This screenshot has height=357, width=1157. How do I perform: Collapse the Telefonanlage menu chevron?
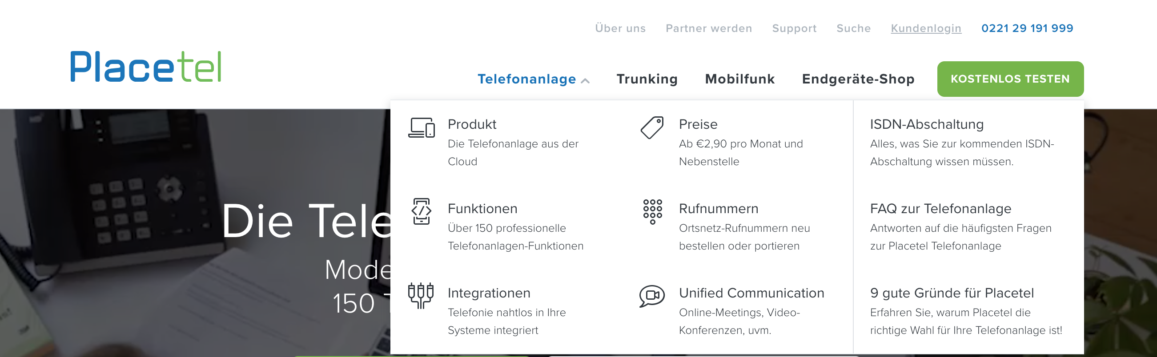[585, 81]
